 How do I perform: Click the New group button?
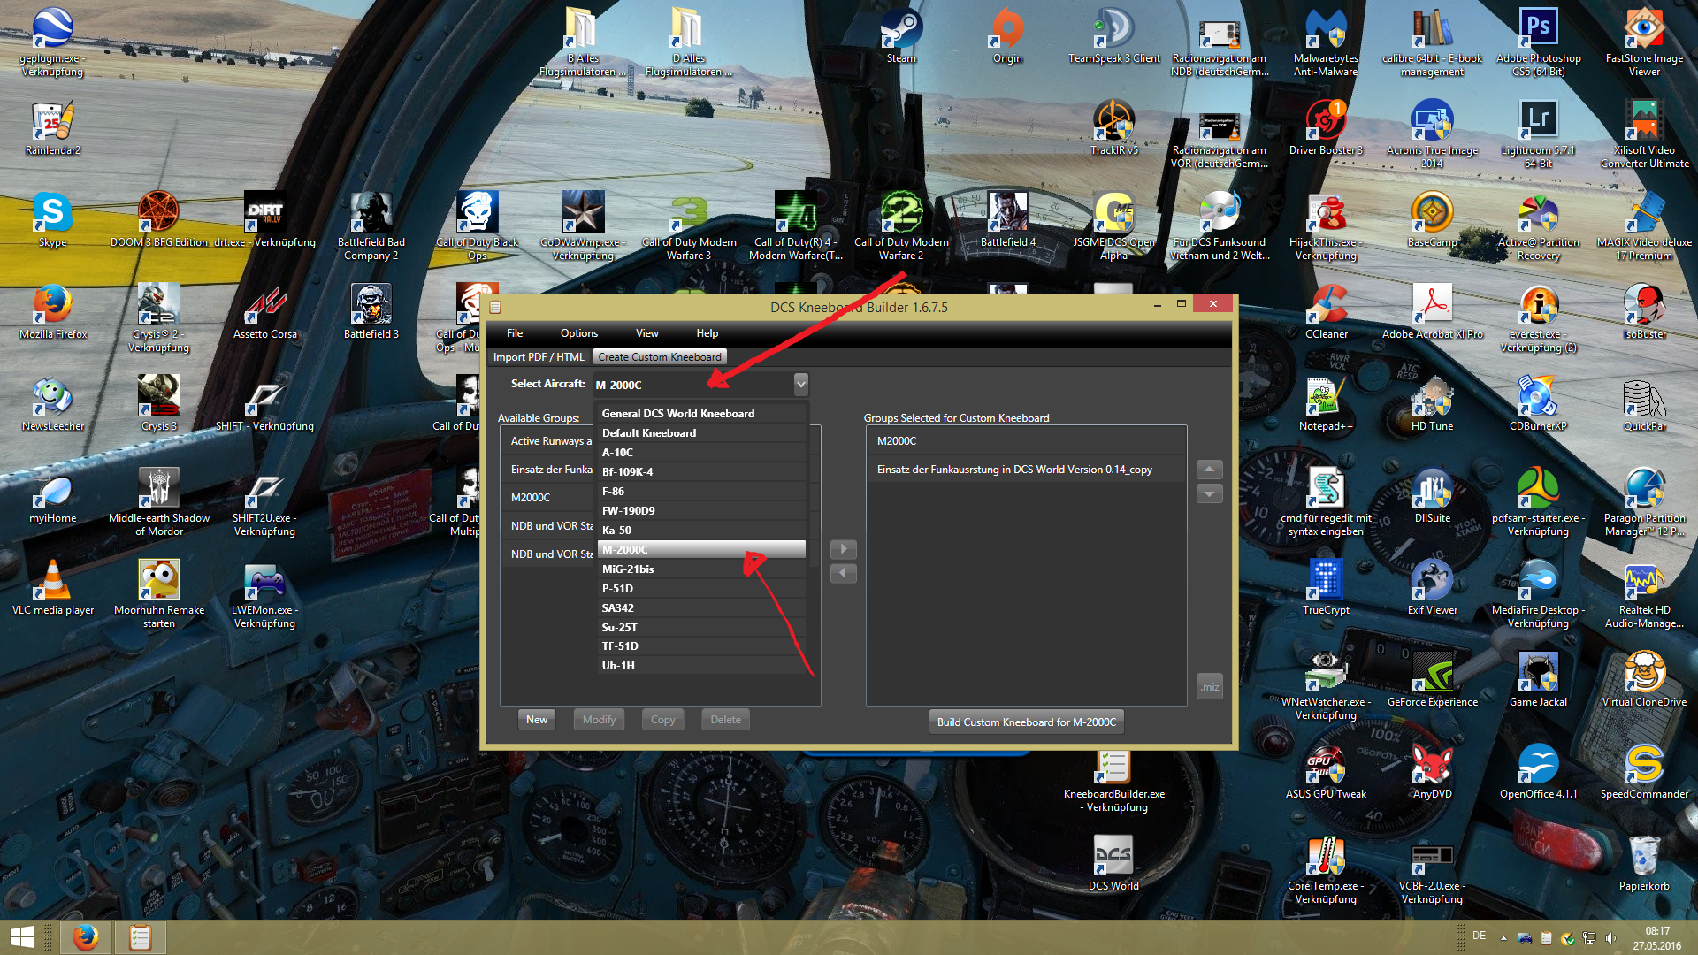coord(537,720)
